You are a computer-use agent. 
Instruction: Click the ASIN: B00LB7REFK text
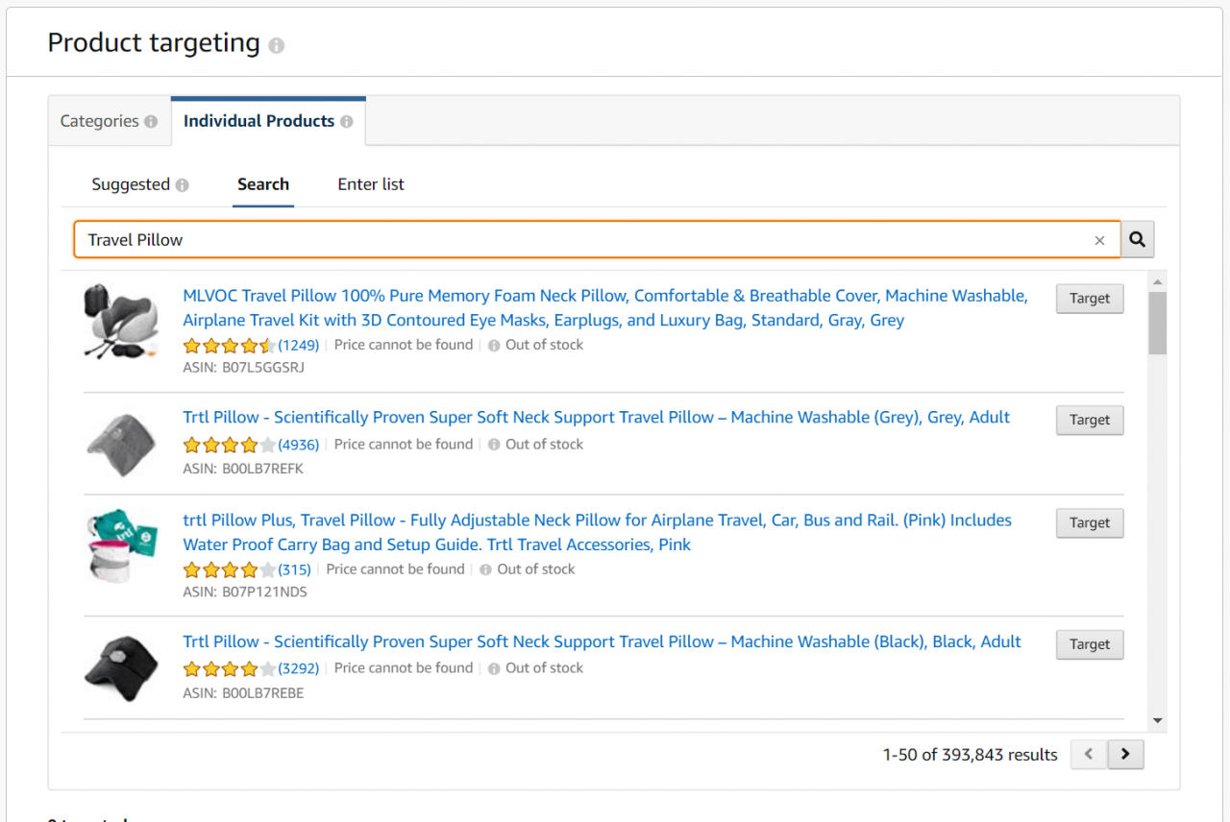(243, 470)
